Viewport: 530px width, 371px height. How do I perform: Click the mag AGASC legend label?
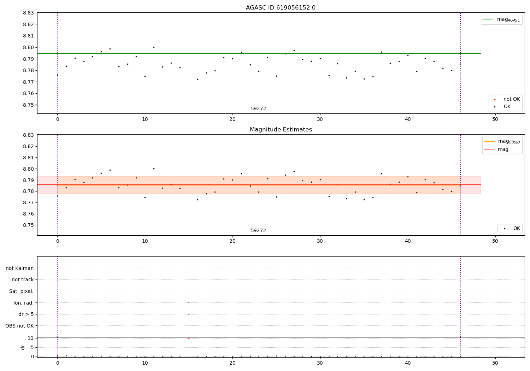(508, 19)
